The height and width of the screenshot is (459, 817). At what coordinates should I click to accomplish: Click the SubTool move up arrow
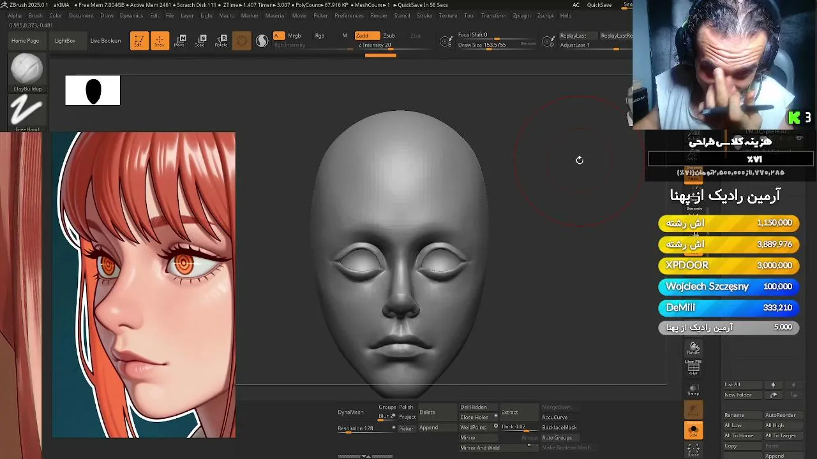(773, 385)
